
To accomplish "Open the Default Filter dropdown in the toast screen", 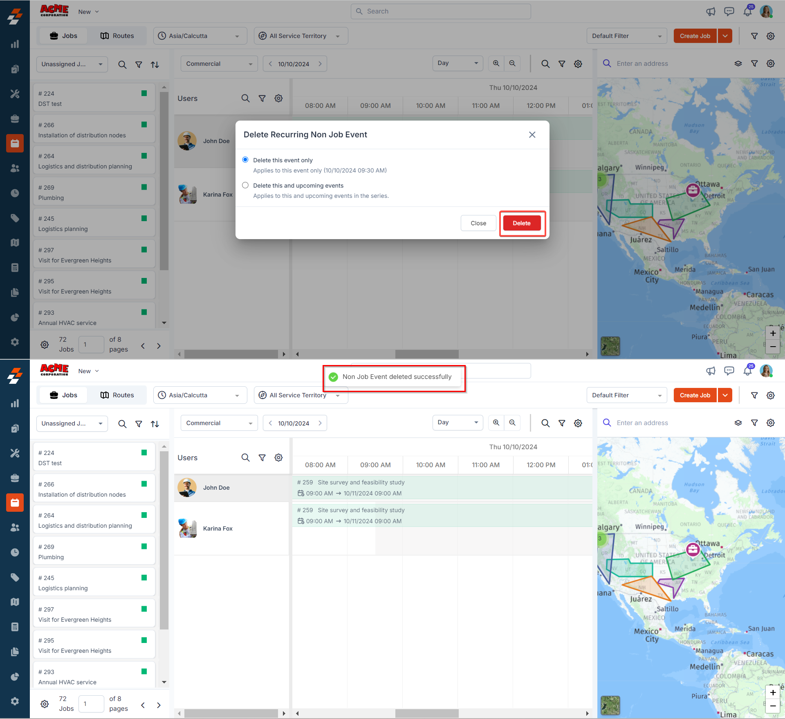I will click(x=626, y=395).
